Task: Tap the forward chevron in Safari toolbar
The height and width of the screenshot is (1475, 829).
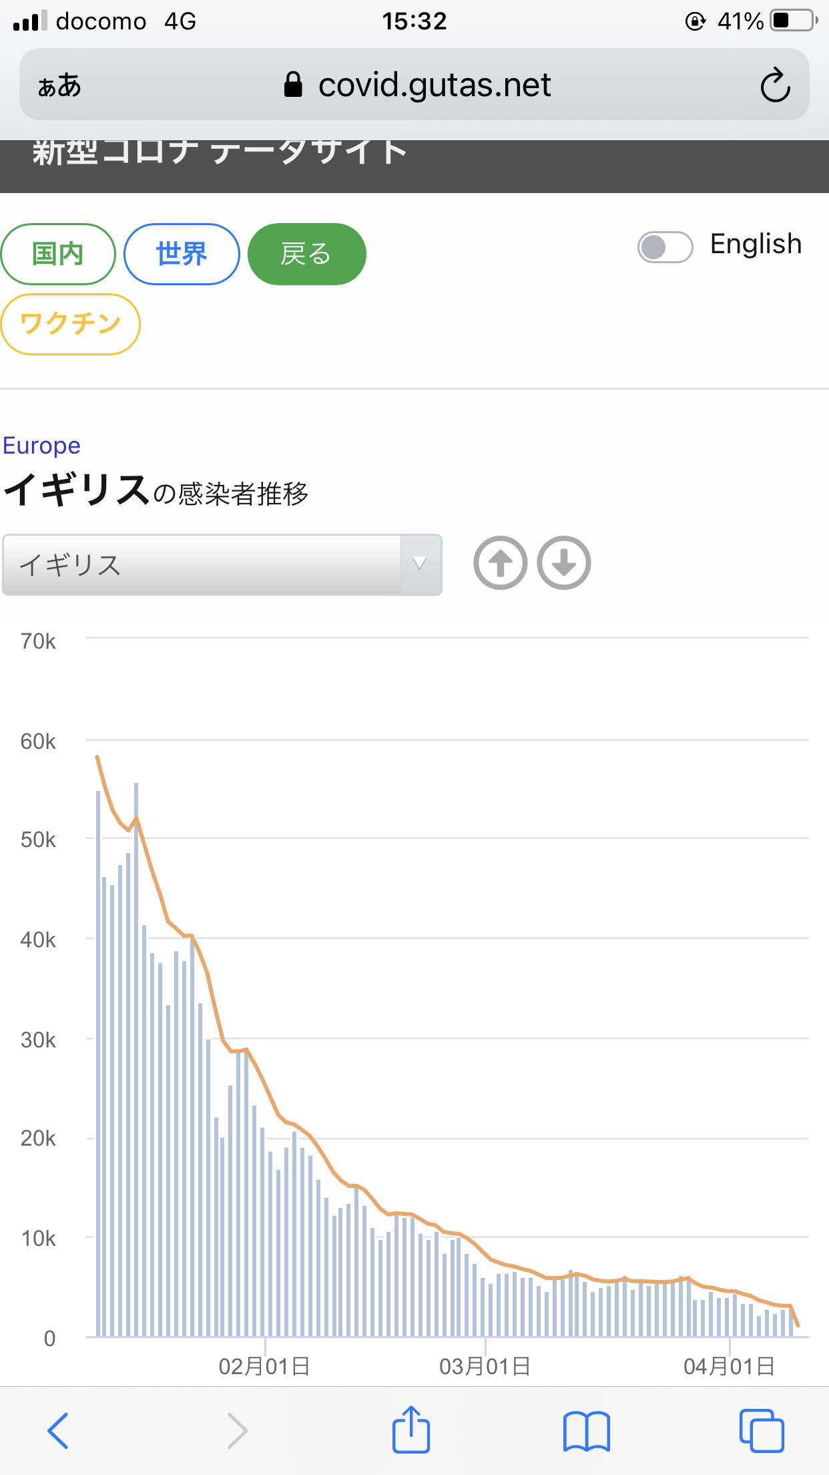Action: click(237, 1431)
